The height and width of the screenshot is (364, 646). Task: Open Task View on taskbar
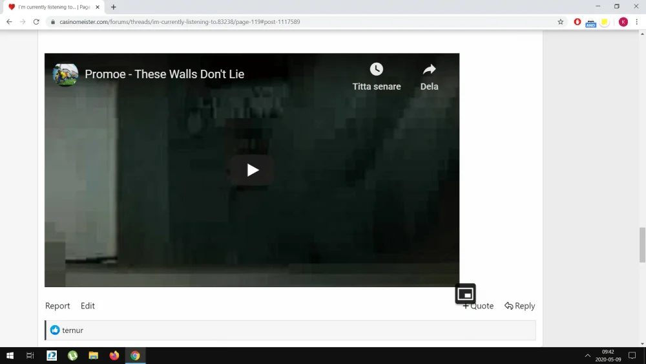(30, 356)
